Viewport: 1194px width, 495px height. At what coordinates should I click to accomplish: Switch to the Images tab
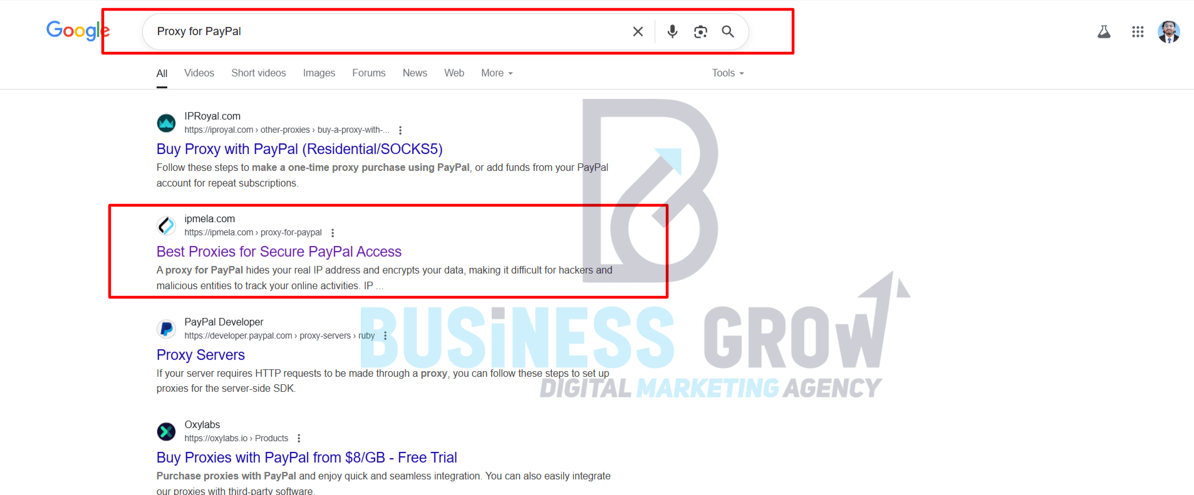coord(319,73)
